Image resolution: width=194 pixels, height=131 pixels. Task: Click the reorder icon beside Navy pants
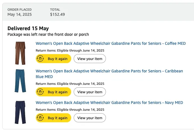[40, 118]
